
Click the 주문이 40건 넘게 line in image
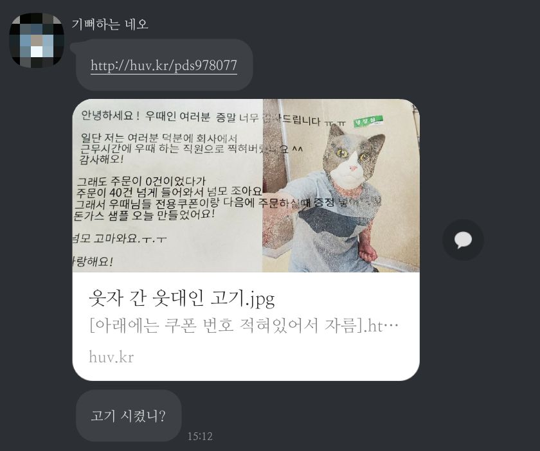pos(169,191)
